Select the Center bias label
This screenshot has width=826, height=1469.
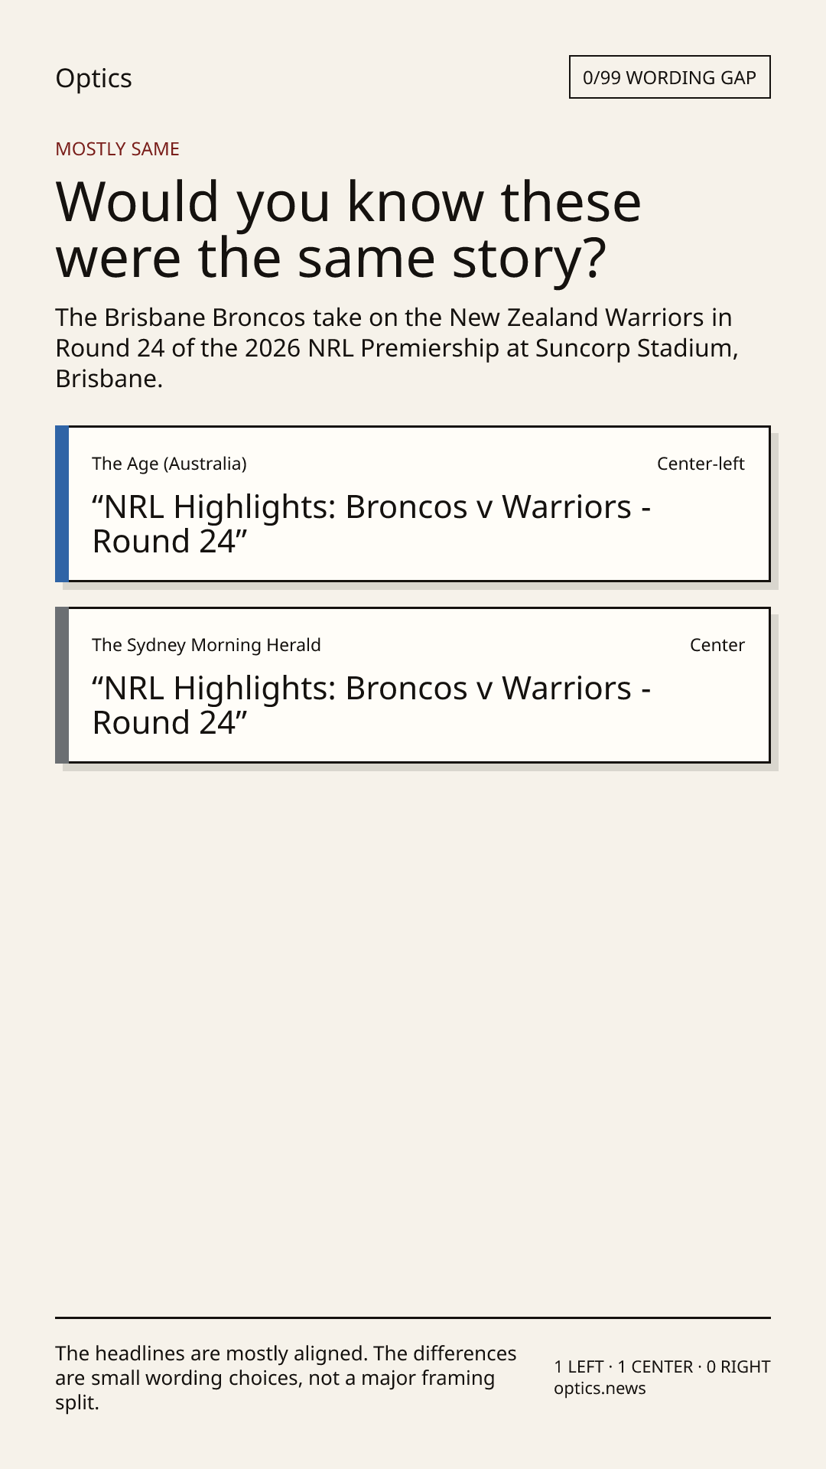[717, 645]
